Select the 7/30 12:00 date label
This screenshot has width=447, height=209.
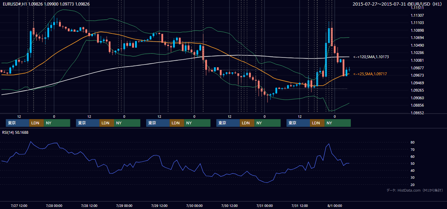[229, 206]
